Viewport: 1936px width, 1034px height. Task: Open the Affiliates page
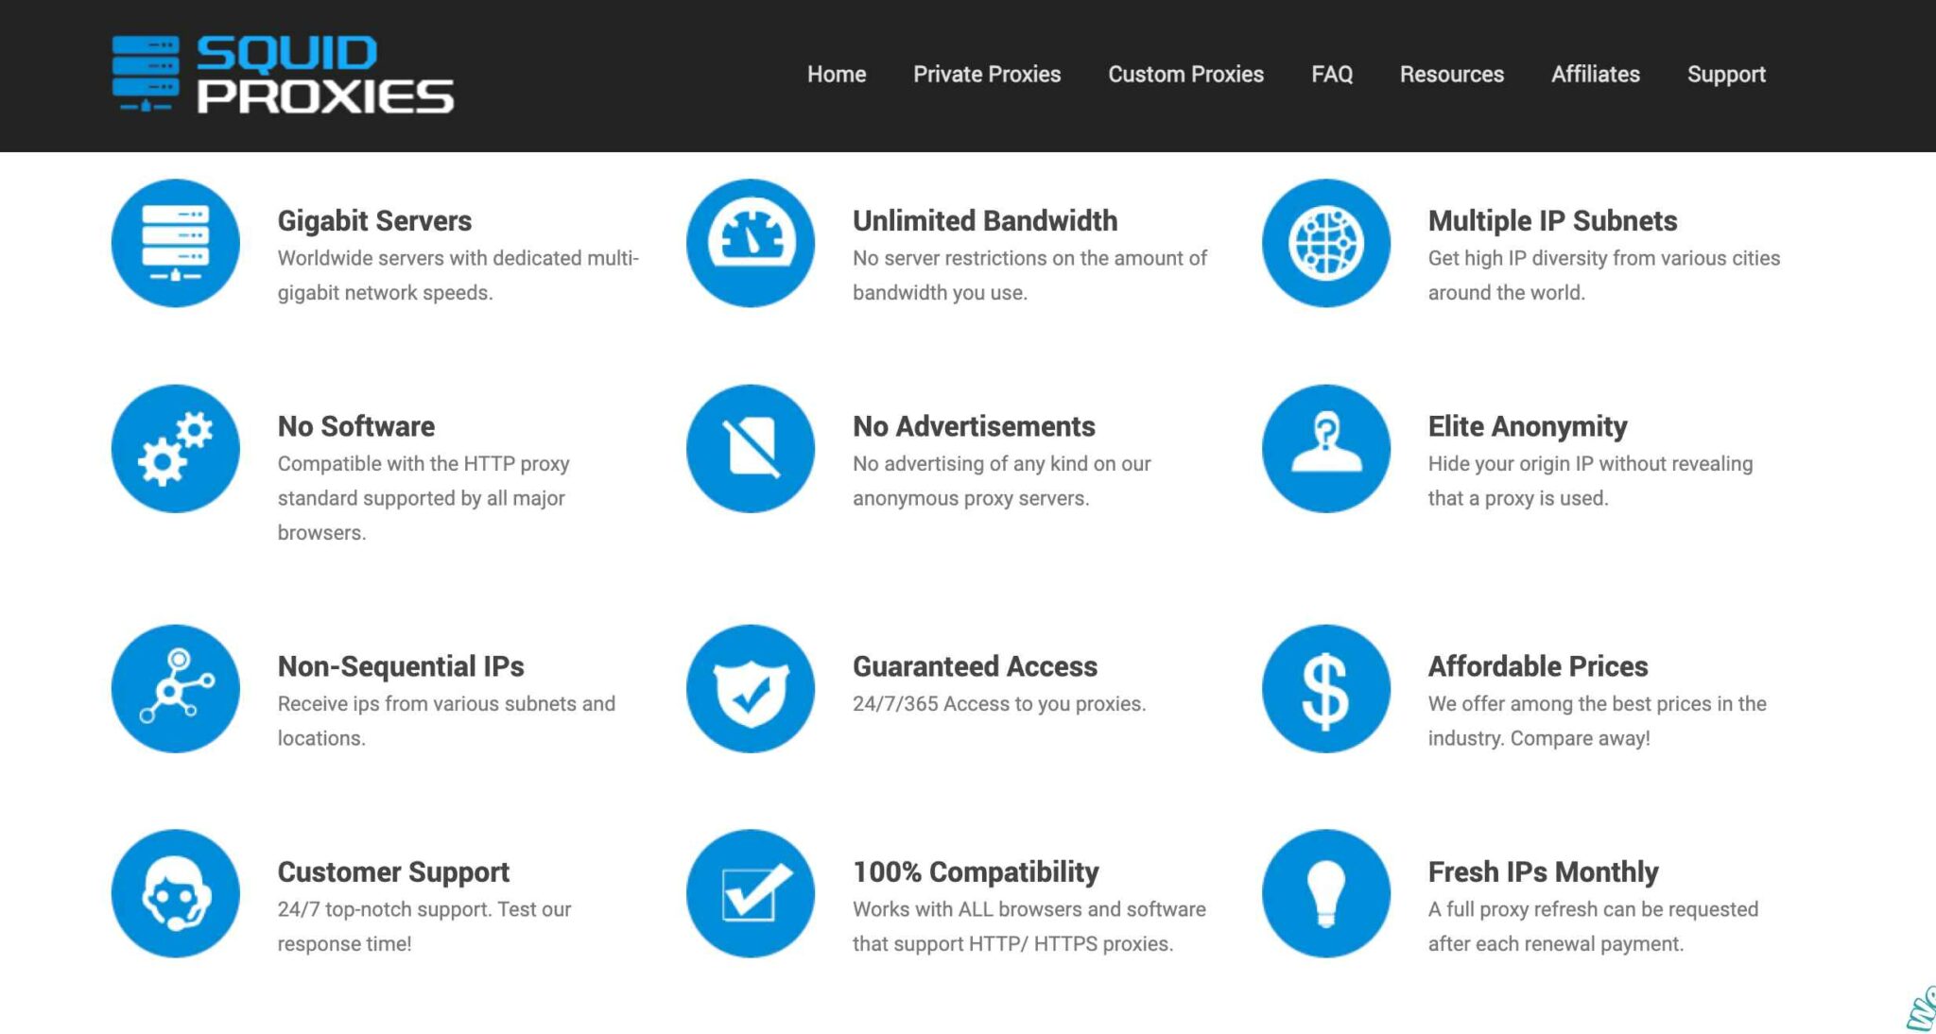click(1595, 74)
